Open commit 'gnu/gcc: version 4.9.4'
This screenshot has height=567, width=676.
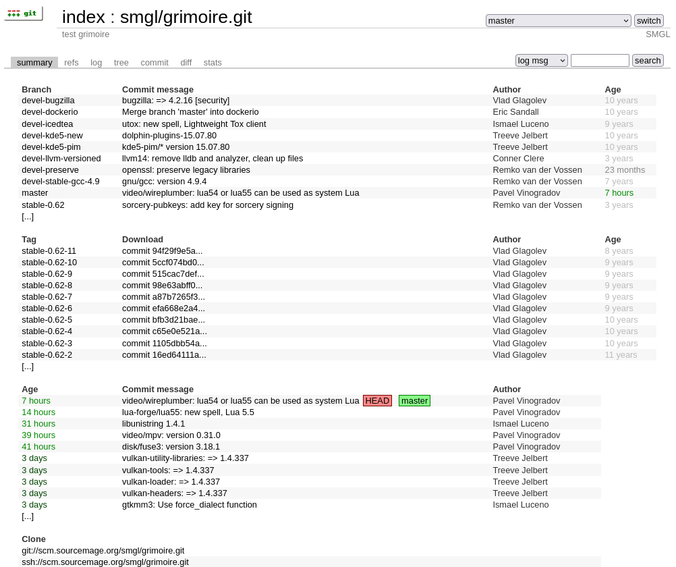pos(164,182)
